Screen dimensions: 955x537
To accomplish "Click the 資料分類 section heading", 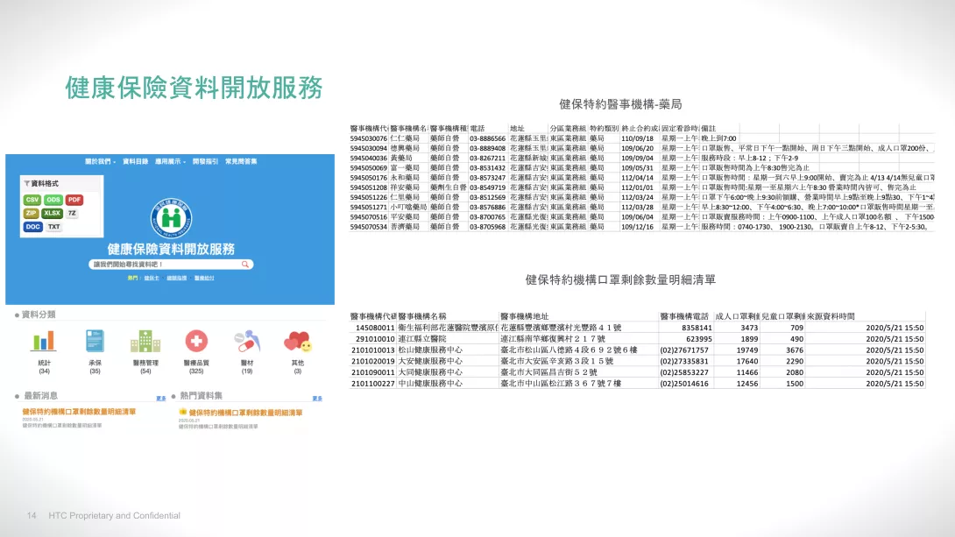I will [39, 314].
